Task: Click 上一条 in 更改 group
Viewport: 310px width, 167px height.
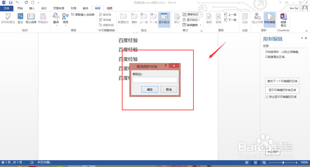Action: click(x=230, y=15)
